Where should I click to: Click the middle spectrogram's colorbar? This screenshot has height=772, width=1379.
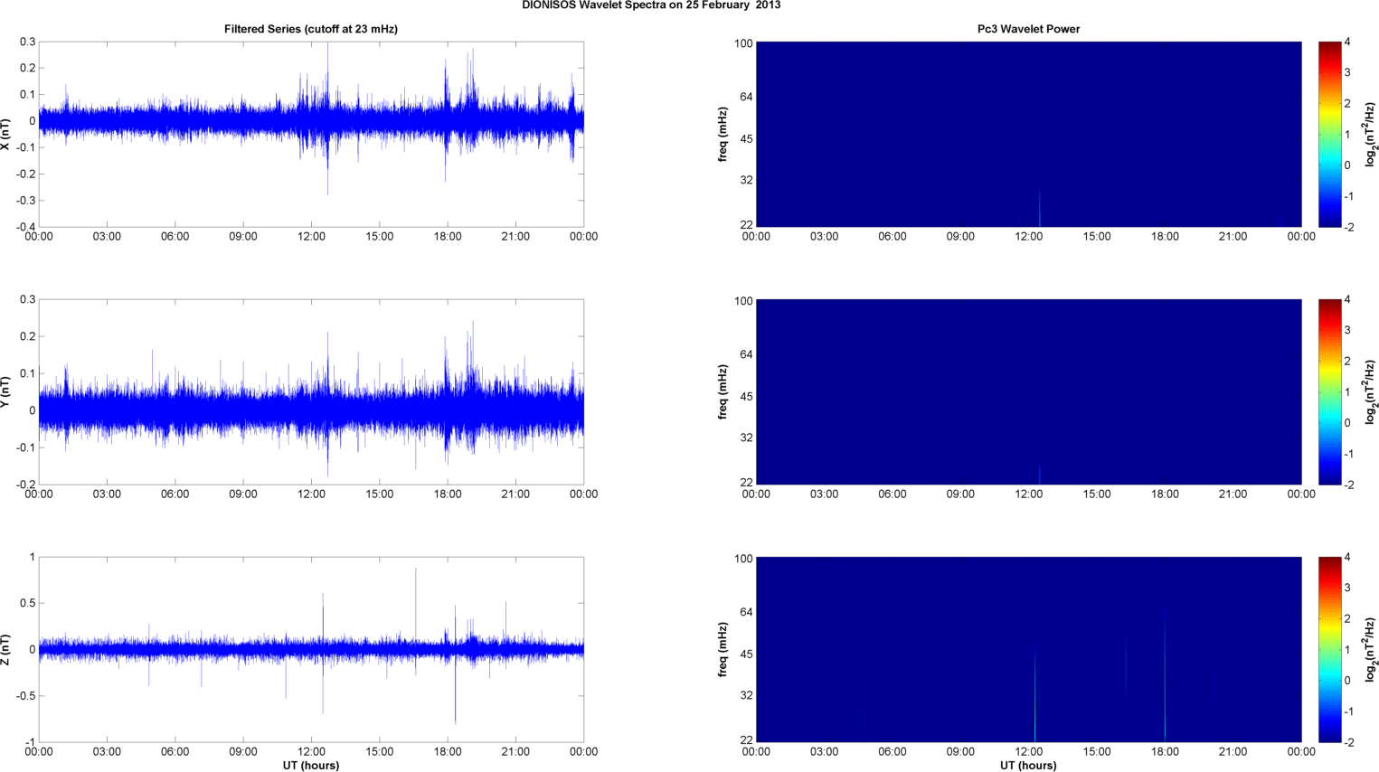pyautogui.click(x=1329, y=391)
